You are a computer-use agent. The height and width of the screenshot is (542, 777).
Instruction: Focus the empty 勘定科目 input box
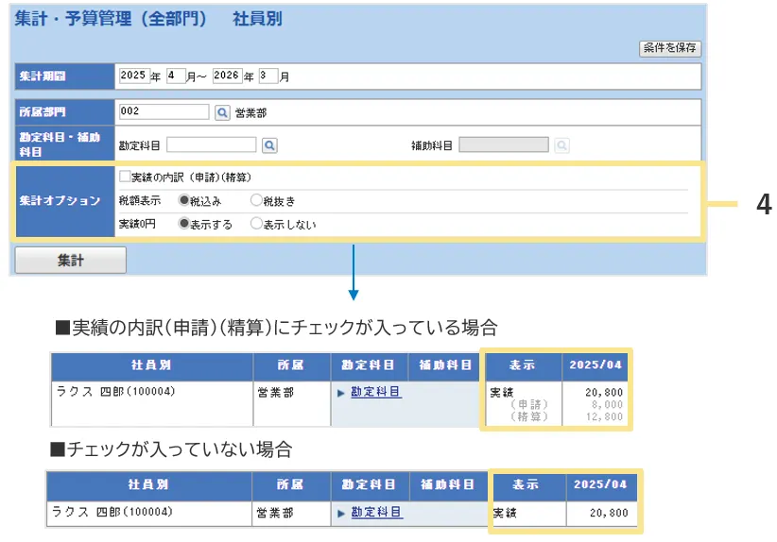click(x=211, y=145)
